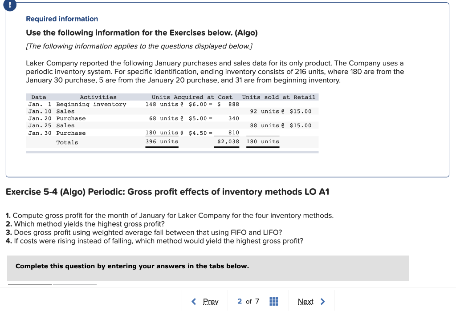This screenshot has height=315, width=456.
Task: Click the left chevron beside Prev
Action: tap(194, 302)
